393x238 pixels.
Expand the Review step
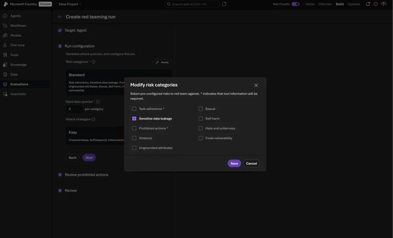coord(71,191)
